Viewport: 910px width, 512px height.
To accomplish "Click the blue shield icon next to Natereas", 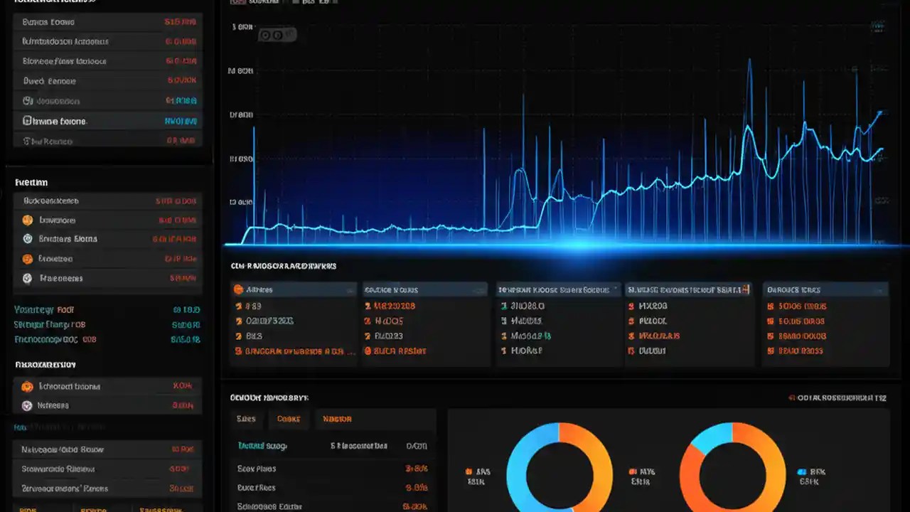I will coord(27,405).
